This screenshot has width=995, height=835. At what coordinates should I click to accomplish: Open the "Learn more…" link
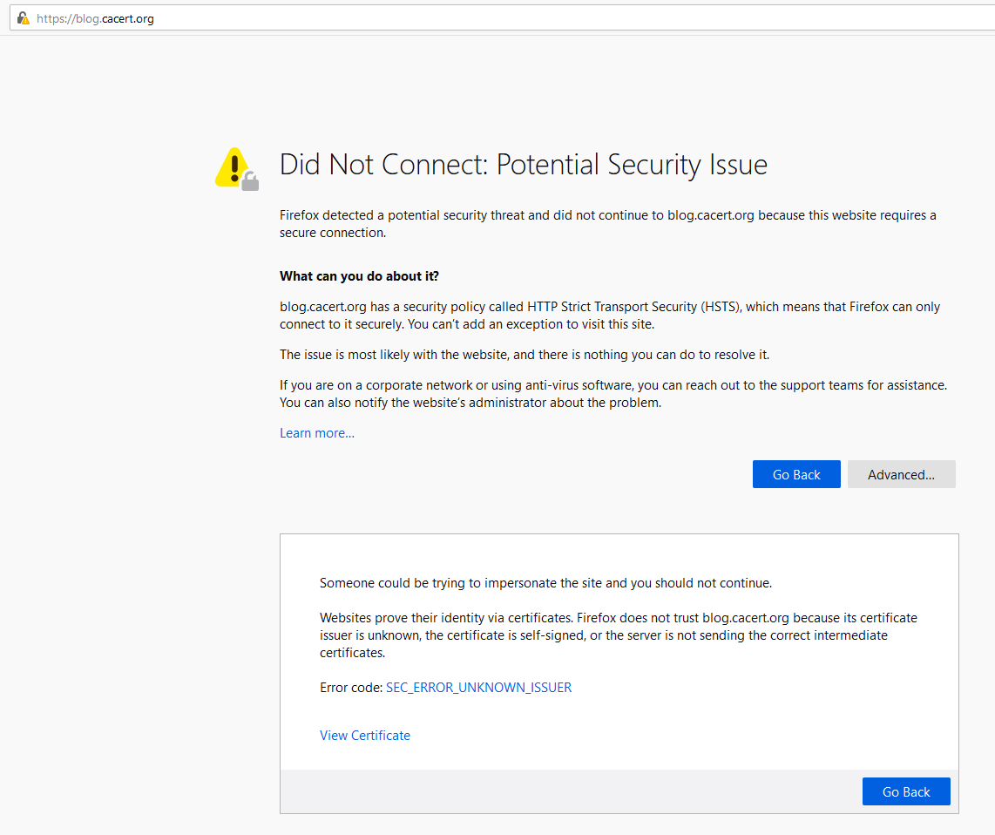(316, 433)
